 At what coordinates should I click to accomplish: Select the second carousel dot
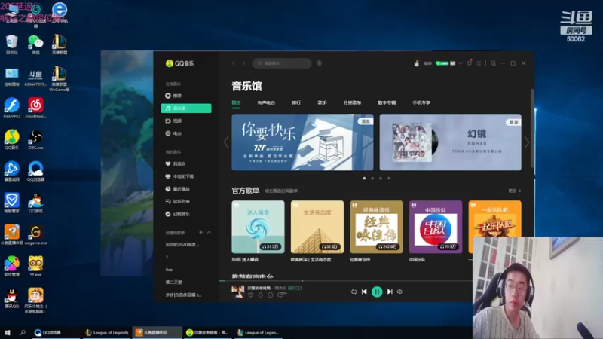click(x=372, y=179)
